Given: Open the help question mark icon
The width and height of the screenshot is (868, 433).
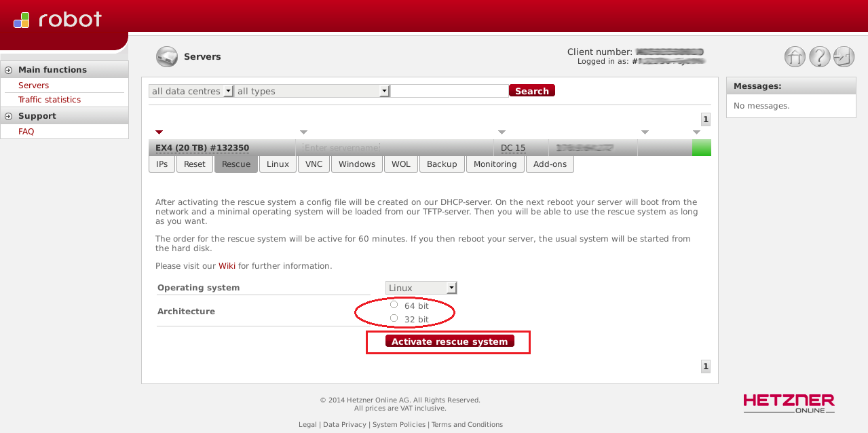Looking at the screenshot, I should 819,57.
